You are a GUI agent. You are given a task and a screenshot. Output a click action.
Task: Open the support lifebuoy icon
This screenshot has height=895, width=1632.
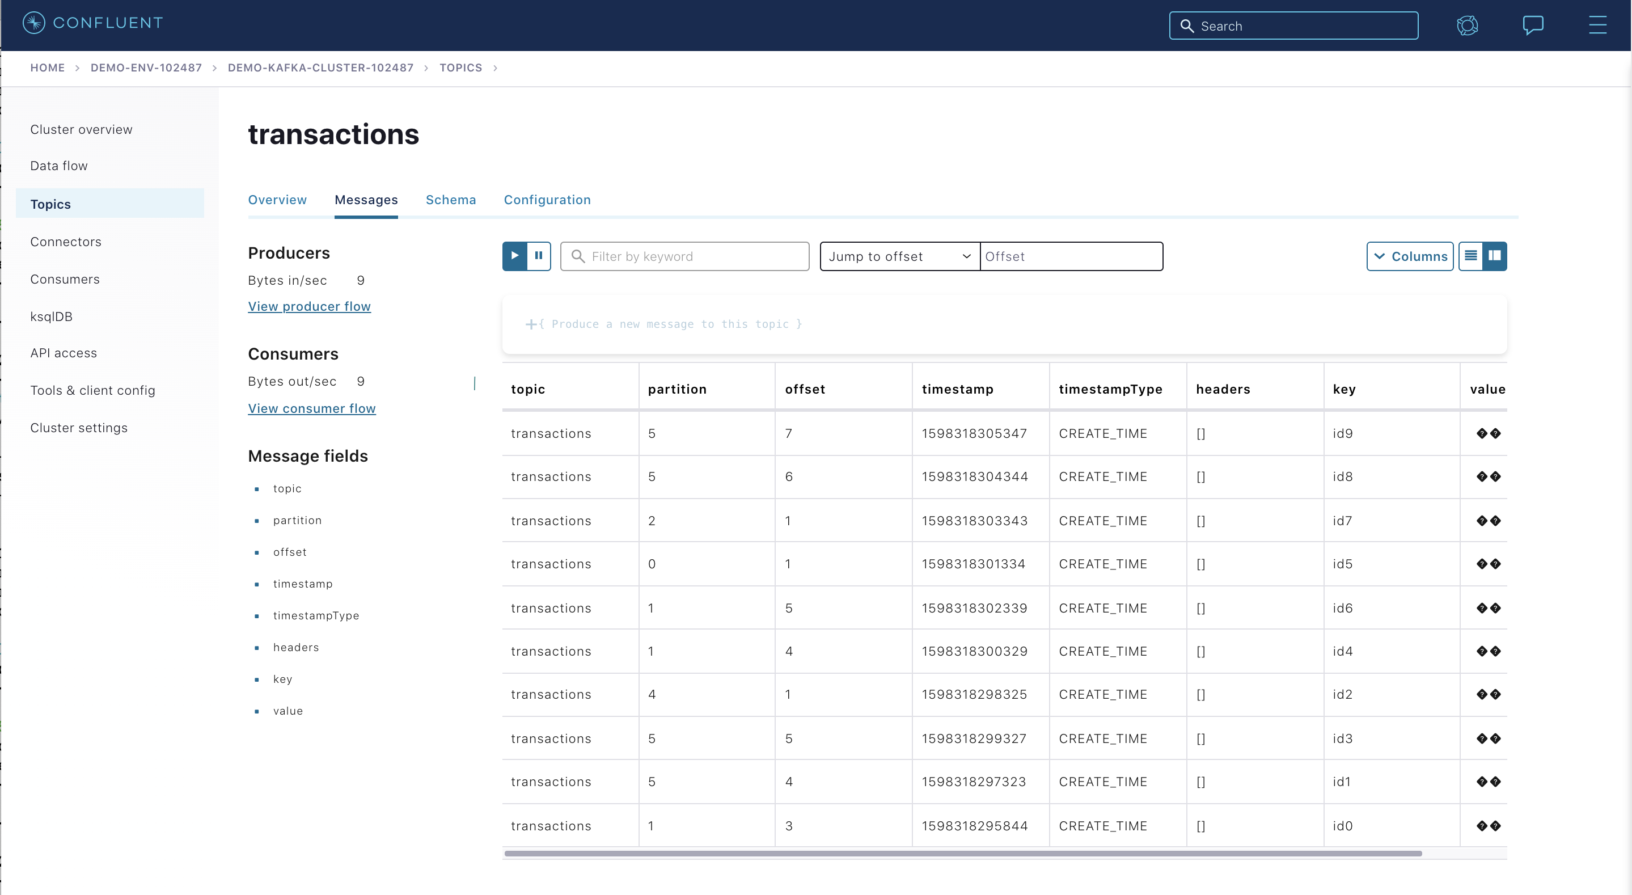[1466, 26]
